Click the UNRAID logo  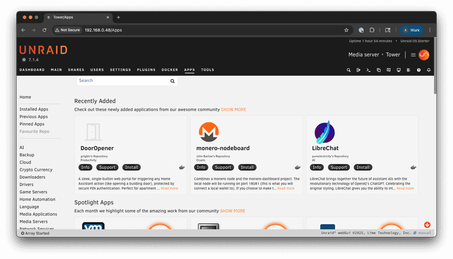43,50
